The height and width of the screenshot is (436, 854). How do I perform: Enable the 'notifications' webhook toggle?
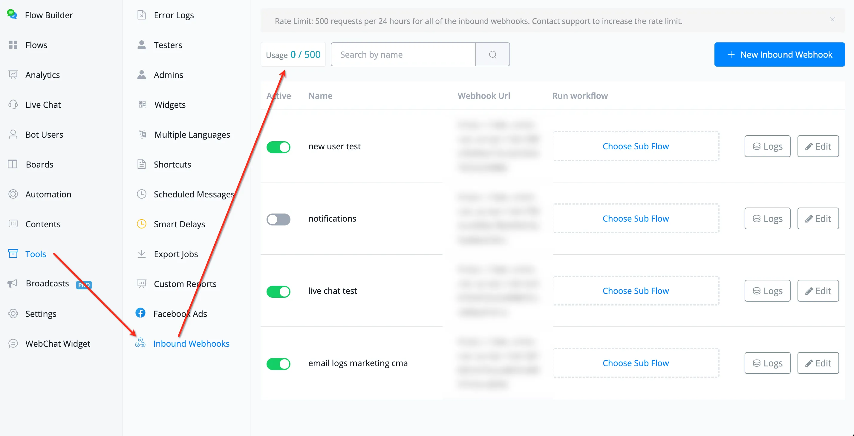(278, 219)
